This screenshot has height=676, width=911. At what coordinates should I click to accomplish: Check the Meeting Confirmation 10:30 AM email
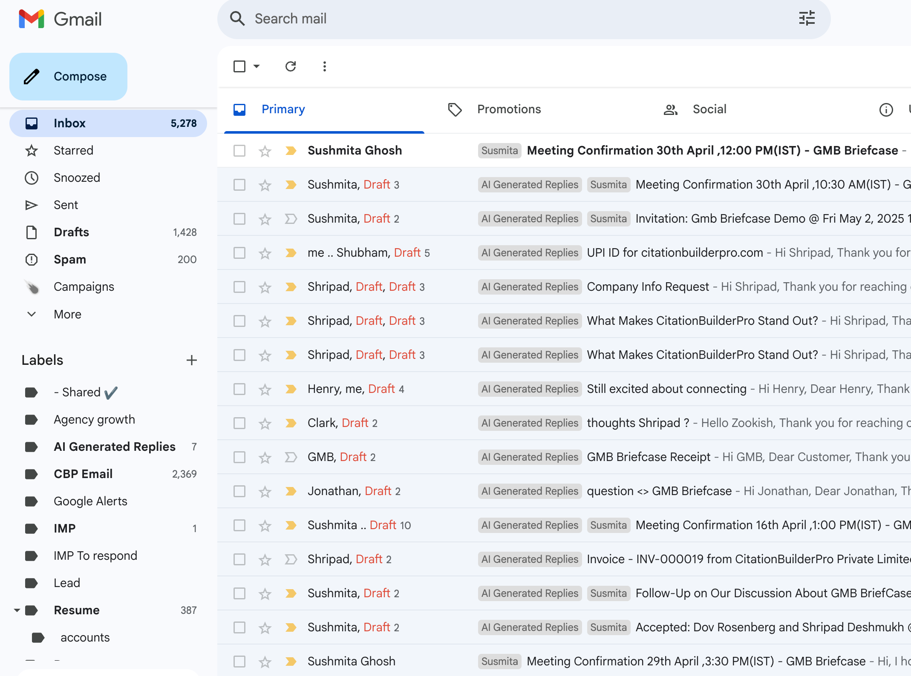pos(239,185)
